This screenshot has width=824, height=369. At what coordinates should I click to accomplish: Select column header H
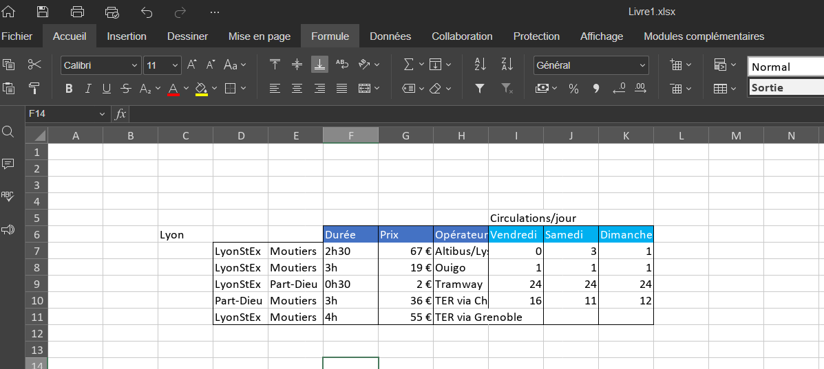point(461,136)
